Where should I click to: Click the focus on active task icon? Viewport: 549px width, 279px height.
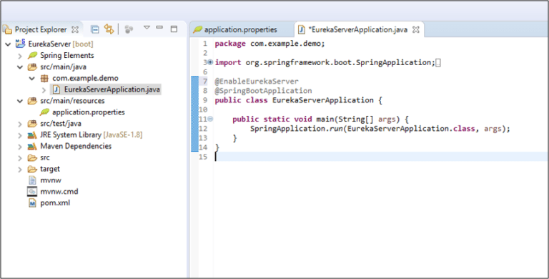tap(129, 29)
